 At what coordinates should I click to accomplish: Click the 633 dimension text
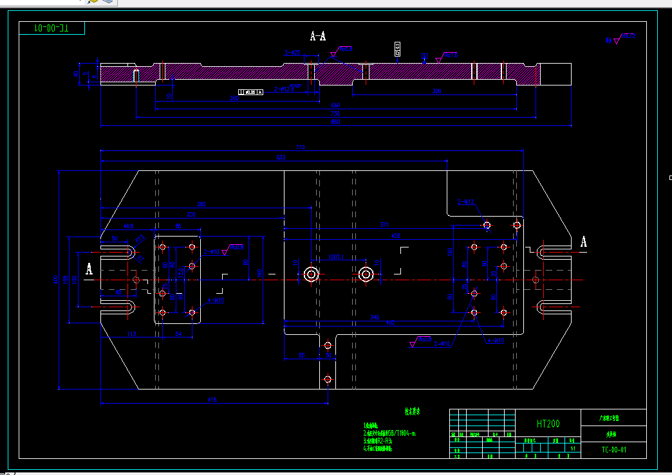tap(281, 157)
